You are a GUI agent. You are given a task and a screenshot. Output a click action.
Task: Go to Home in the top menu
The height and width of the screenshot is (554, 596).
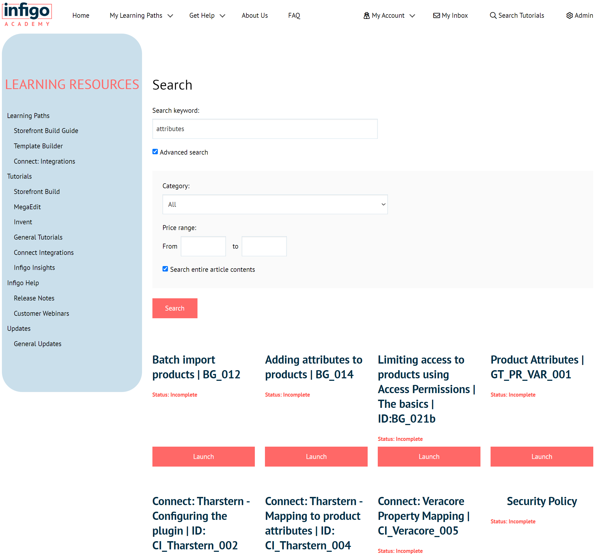(x=81, y=16)
